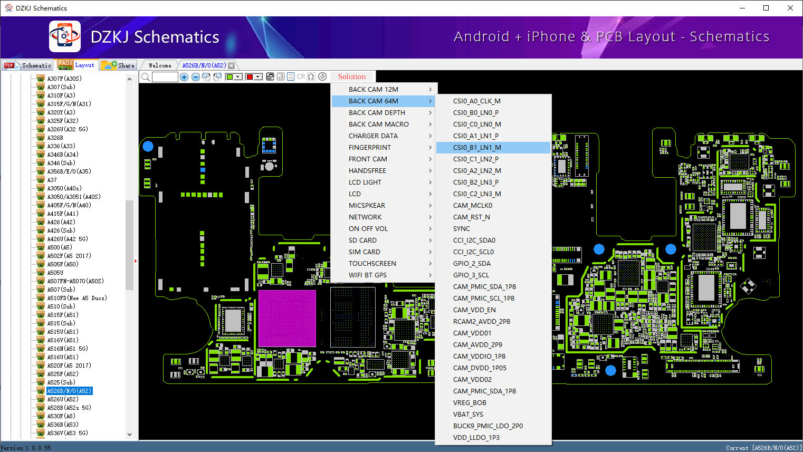
Task: Zoom in with the blue plus icon
Action: [184, 77]
